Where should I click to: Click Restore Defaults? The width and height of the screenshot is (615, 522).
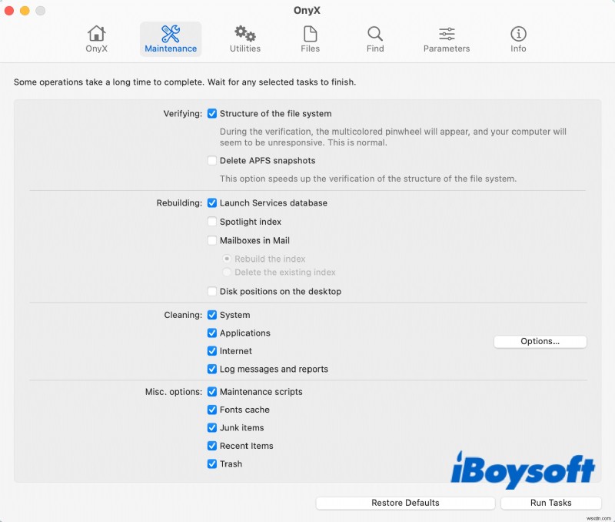pyautogui.click(x=405, y=503)
